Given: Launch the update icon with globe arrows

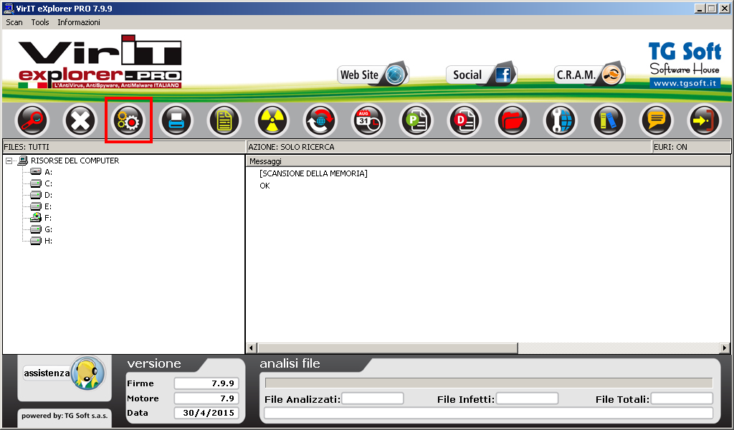Looking at the screenshot, I should click(x=320, y=120).
